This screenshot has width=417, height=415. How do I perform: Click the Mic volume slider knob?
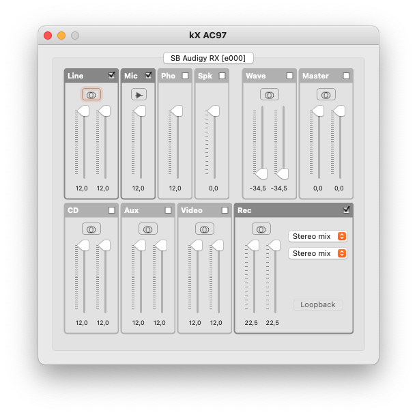click(x=140, y=111)
